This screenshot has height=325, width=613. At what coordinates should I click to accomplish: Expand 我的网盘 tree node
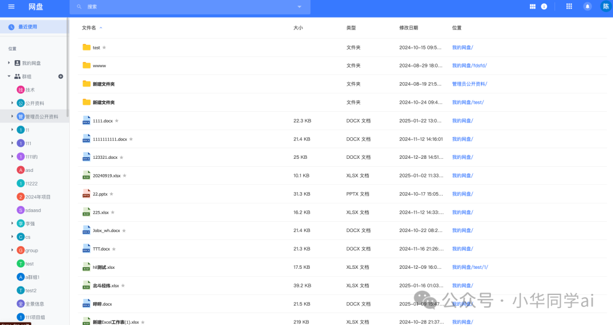pyautogui.click(x=9, y=63)
